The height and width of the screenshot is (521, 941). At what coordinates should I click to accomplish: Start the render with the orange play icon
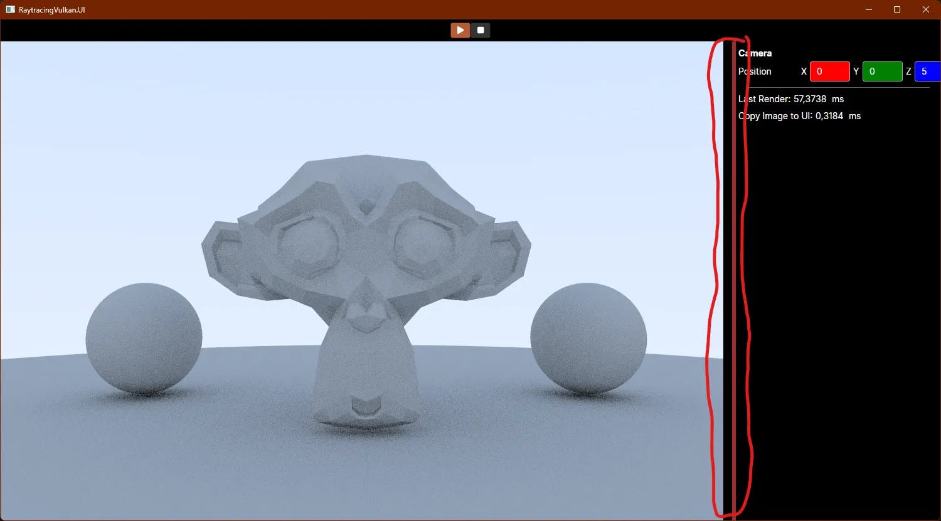point(460,29)
